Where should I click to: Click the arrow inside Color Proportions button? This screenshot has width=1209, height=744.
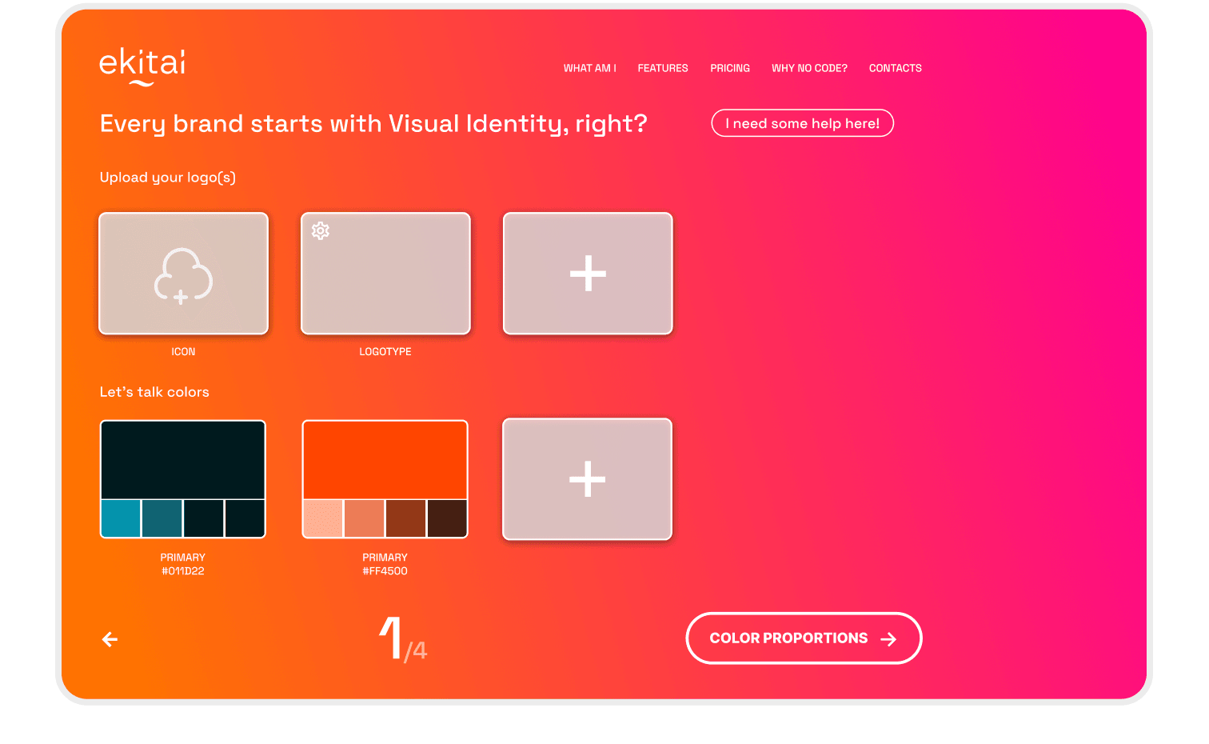(x=888, y=639)
